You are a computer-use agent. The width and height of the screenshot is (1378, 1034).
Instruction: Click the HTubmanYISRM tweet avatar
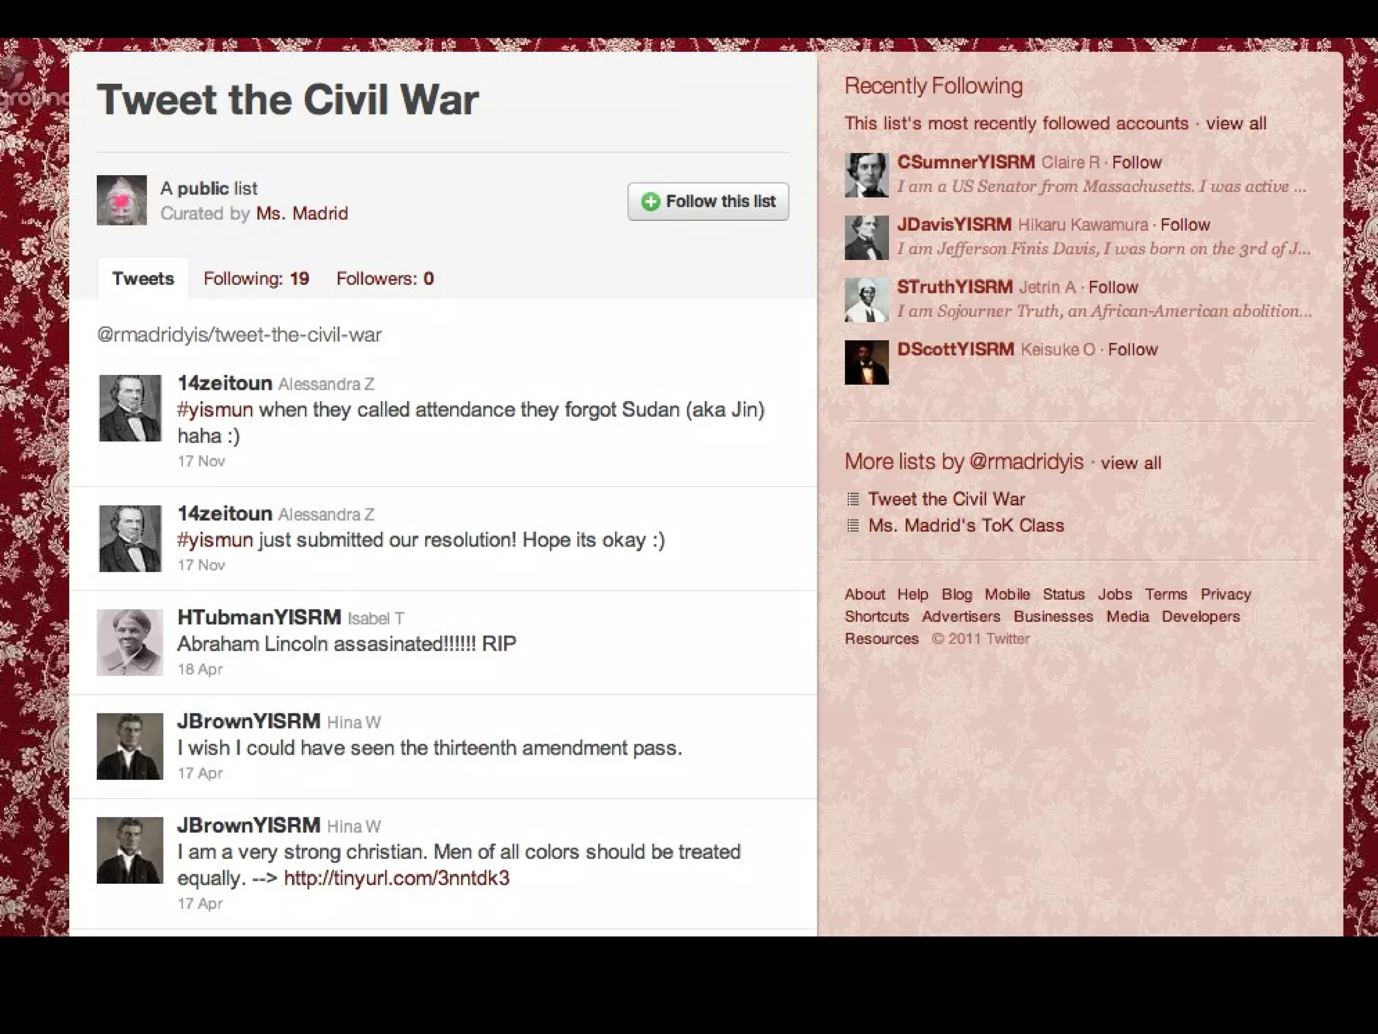click(x=130, y=642)
